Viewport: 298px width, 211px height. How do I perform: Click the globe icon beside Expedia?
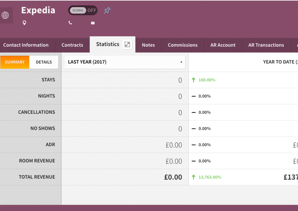pos(5,15)
